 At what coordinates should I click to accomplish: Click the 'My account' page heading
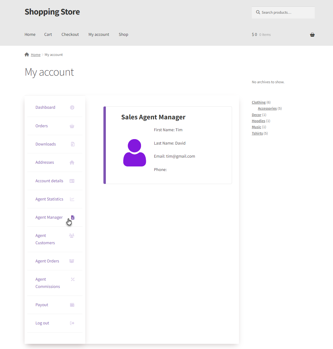point(49,72)
